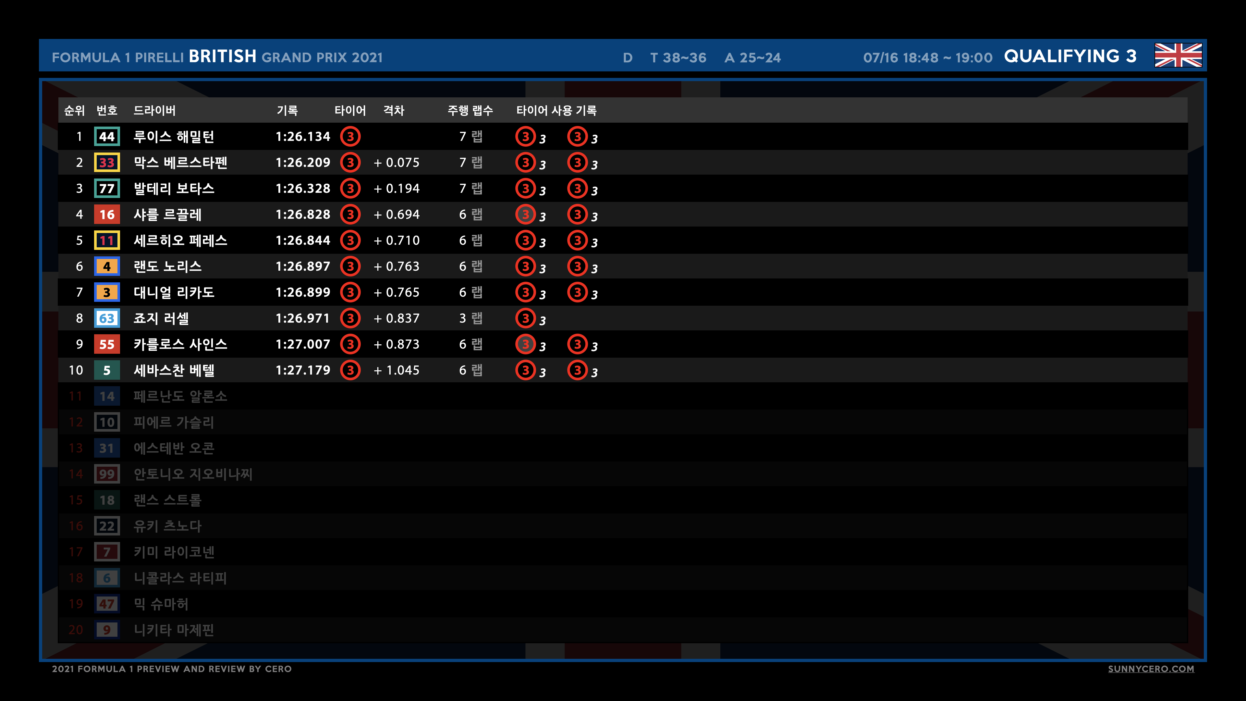Click the QUALIFYING 3 title
1246x701 pixels.
point(1070,56)
